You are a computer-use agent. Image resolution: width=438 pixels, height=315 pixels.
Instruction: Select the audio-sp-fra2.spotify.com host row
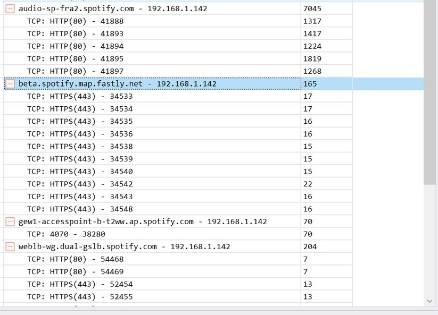tap(113, 8)
